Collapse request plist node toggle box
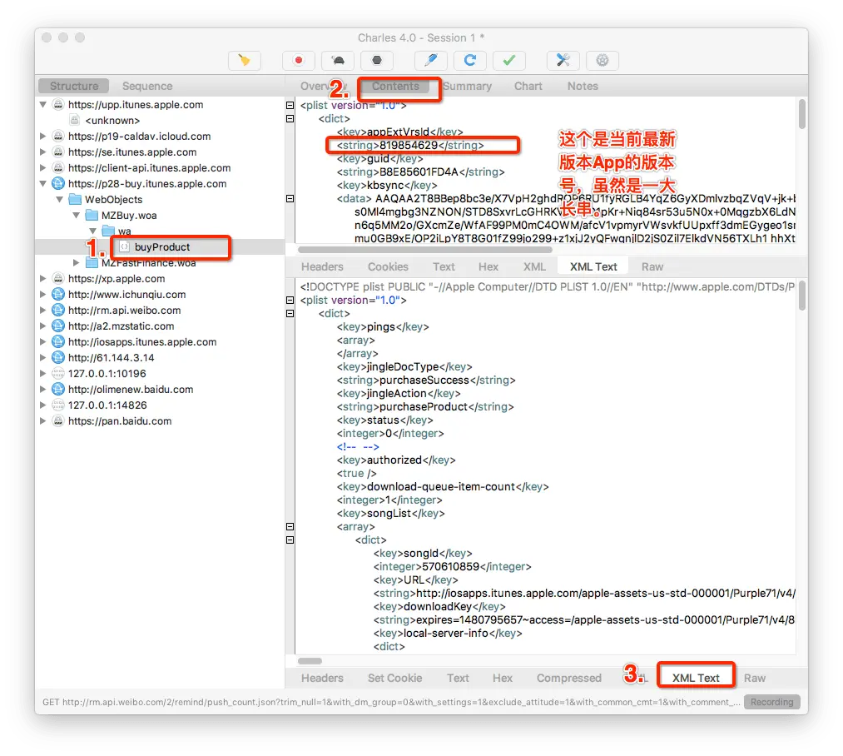The width and height of the screenshot is (843, 756). [290, 106]
